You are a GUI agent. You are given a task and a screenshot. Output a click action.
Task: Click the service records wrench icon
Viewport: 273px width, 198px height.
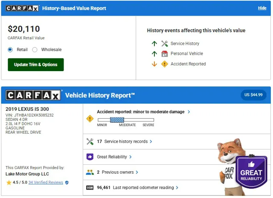90,141
